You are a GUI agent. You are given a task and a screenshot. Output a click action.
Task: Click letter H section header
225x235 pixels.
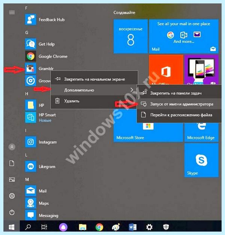[x=27, y=94]
